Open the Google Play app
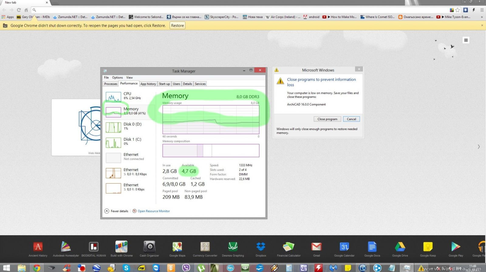 (x=456, y=247)
